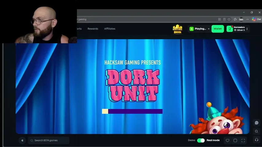Expand the Itsrosebro account menu arrows
The width and height of the screenshot is (262, 147).
pyautogui.click(x=247, y=29)
